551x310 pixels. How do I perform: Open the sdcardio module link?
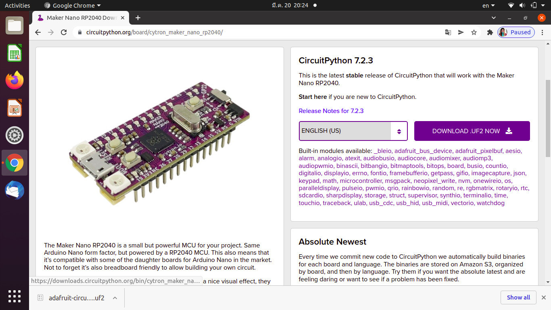point(311,195)
